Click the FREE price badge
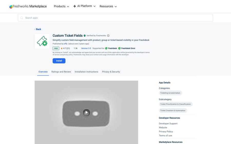231x144 pixels. pyautogui.click(x=56, y=48)
